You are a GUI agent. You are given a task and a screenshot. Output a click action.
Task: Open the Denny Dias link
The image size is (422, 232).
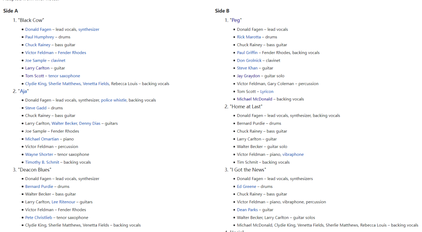[x=89, y=123]
